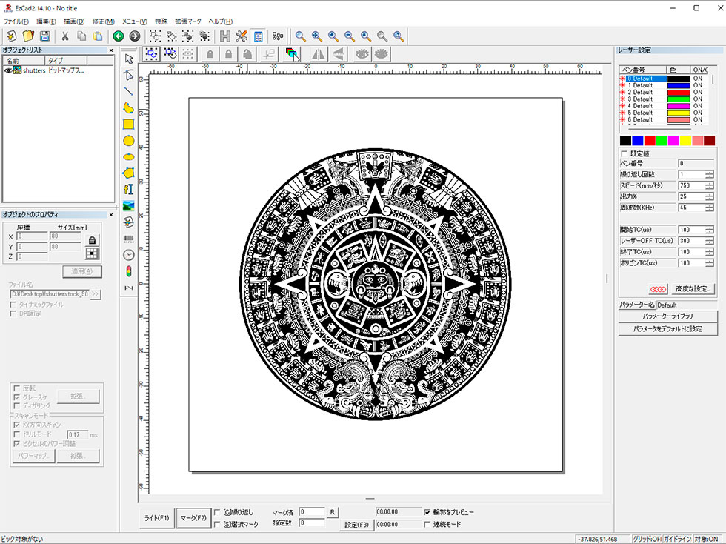Screen dimensions: 726x544
Task: Select the Polygon drawing tool
Action: click(x=129, y=173)
